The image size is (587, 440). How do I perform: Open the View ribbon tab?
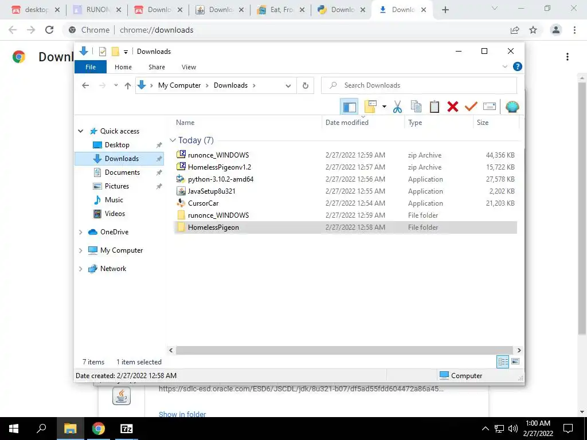(189, 67)
